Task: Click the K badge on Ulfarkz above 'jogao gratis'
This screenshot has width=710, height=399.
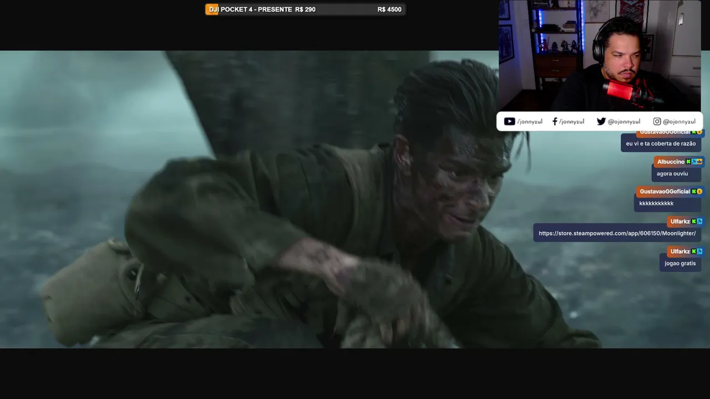Action: pyautogui.click(x=694, y=252)
